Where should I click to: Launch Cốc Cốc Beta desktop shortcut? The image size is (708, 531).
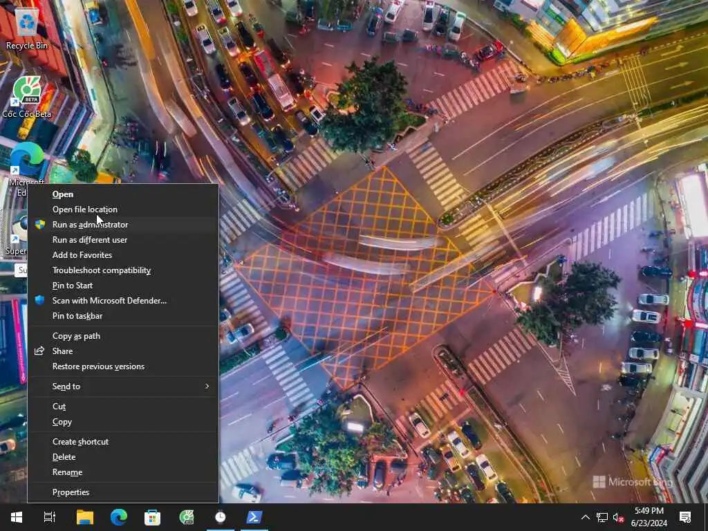pyautogui.click(x=27, y=97)
